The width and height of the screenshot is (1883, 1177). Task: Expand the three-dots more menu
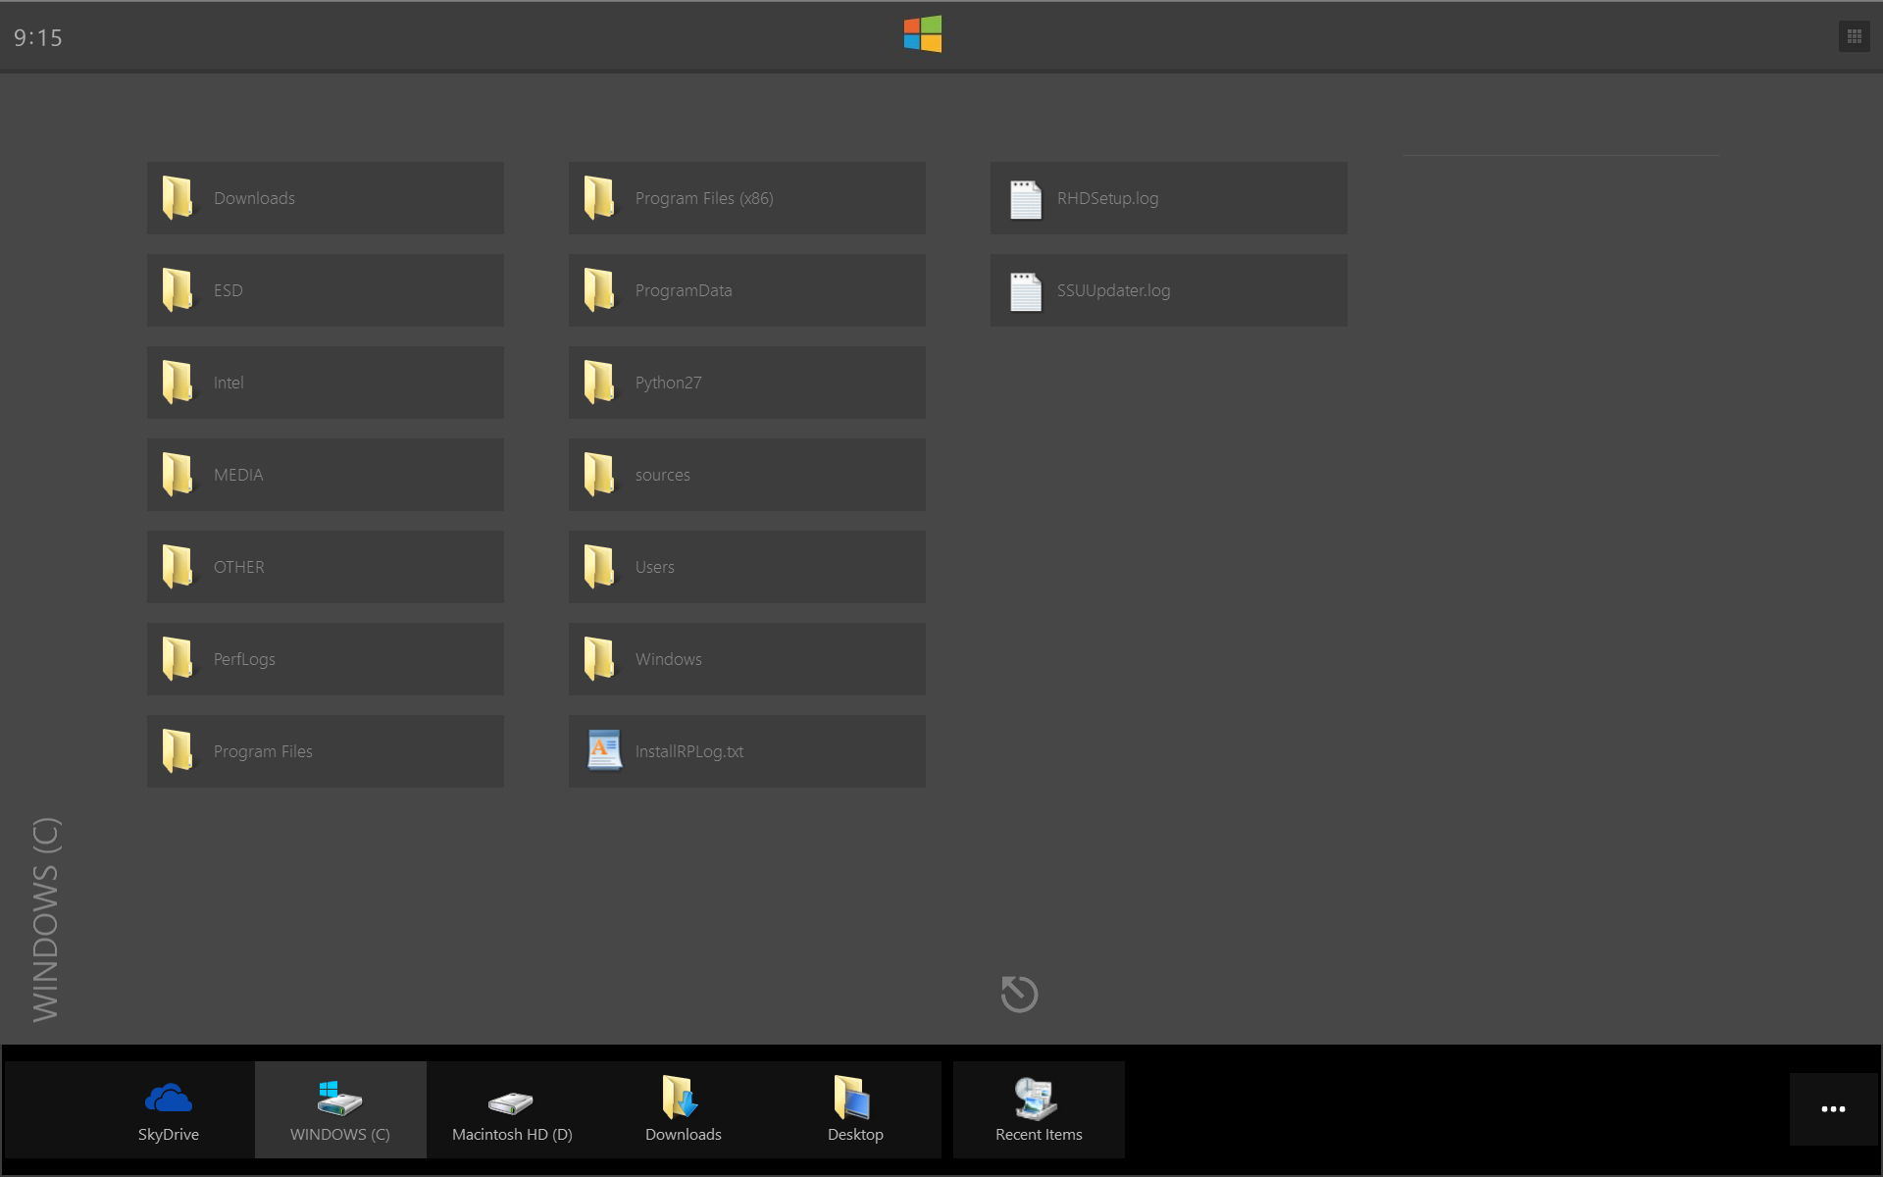(1833, 1109)
